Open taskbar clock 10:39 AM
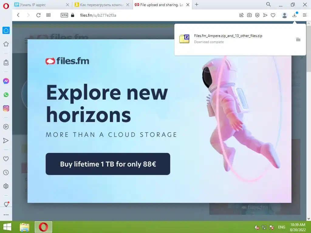 [298, 227]
